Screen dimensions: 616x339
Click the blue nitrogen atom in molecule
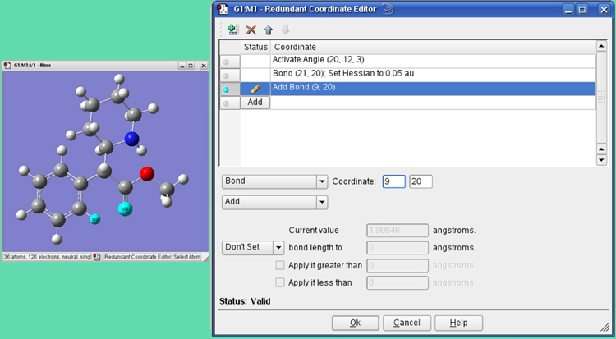[x=131, y=139]
